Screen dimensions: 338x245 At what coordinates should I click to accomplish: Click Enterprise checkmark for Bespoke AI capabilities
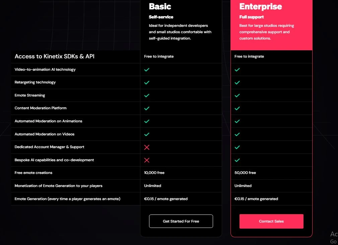(x=237, y=160)
